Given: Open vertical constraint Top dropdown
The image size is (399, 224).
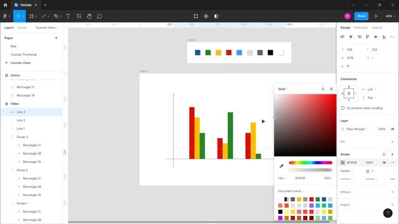Looking at the screenshot, I should [372, 98].
